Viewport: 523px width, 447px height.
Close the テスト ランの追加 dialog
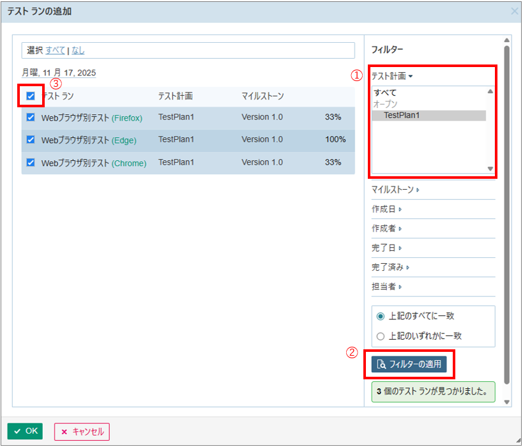coord(514,11)
